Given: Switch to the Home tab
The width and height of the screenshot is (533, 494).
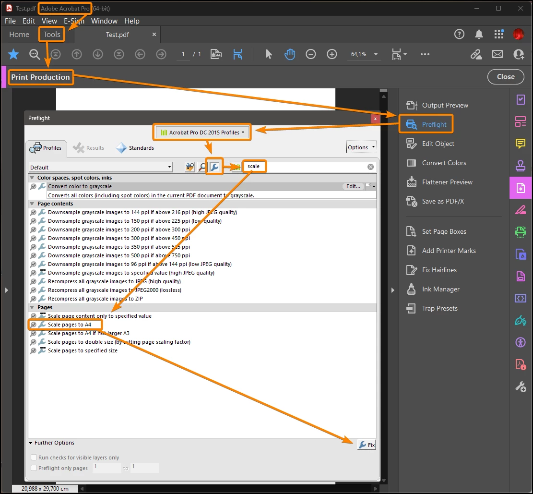Looking at the screenshot, I should (x=19, y=35).
